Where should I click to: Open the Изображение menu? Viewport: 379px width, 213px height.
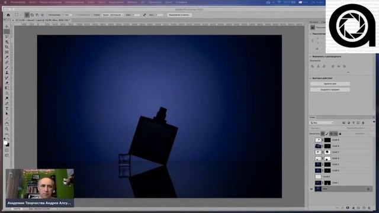(75, 2)
